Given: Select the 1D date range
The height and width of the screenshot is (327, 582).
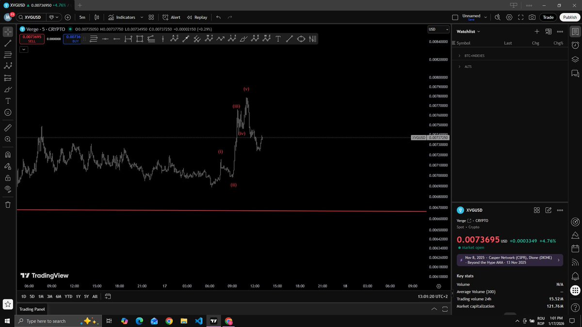Looking at the screenshot, I should click(24, 296).
